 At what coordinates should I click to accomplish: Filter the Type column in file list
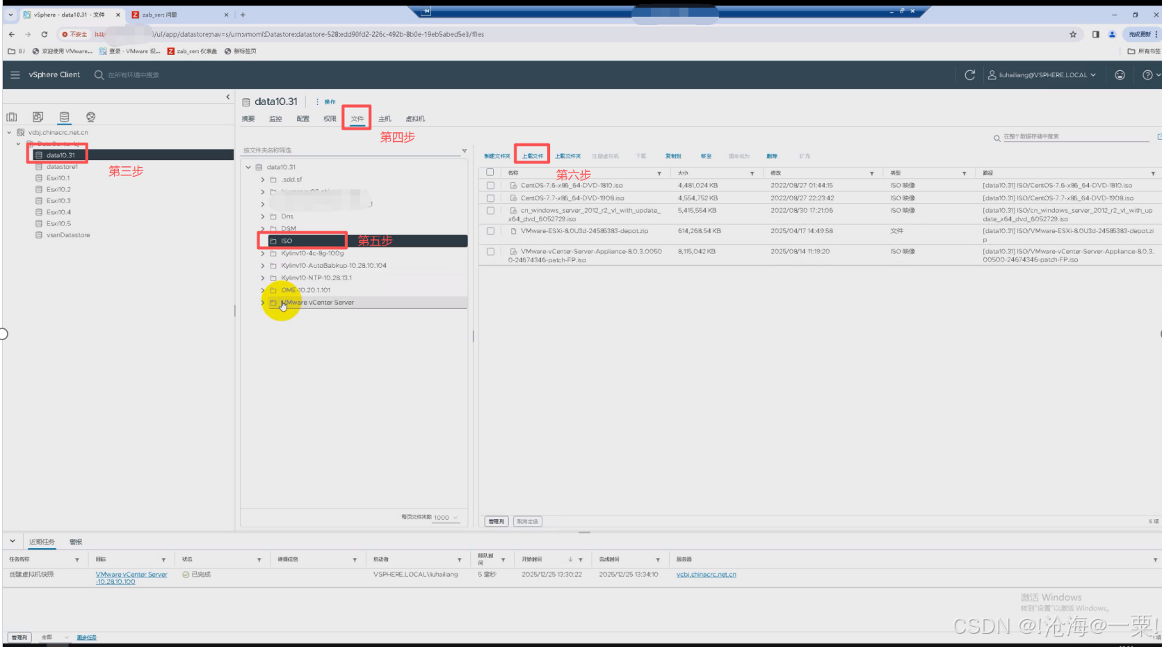click(964, 173)
